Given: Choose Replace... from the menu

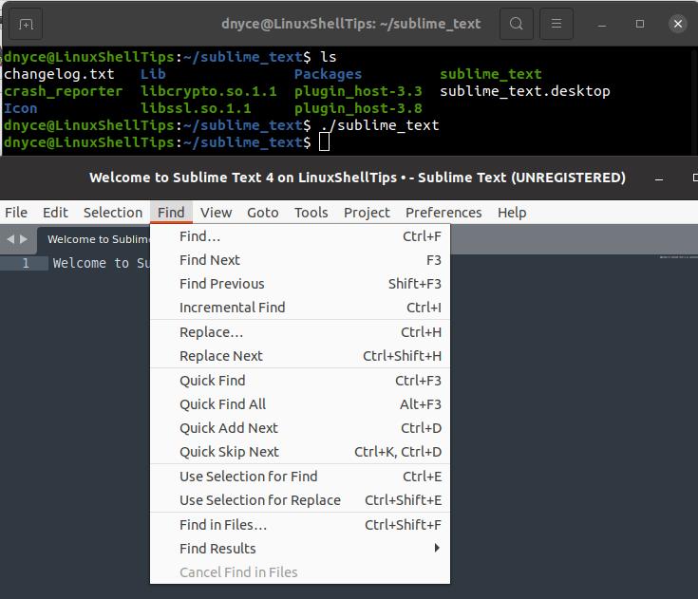Looking at the screenshot, I should tap(300, 332).
